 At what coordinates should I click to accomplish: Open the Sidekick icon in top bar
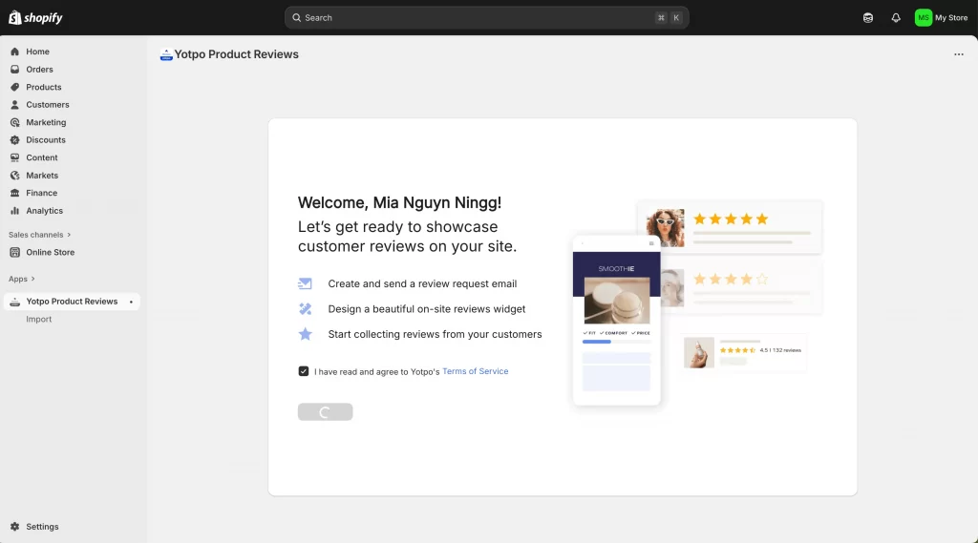pos(867,17)
